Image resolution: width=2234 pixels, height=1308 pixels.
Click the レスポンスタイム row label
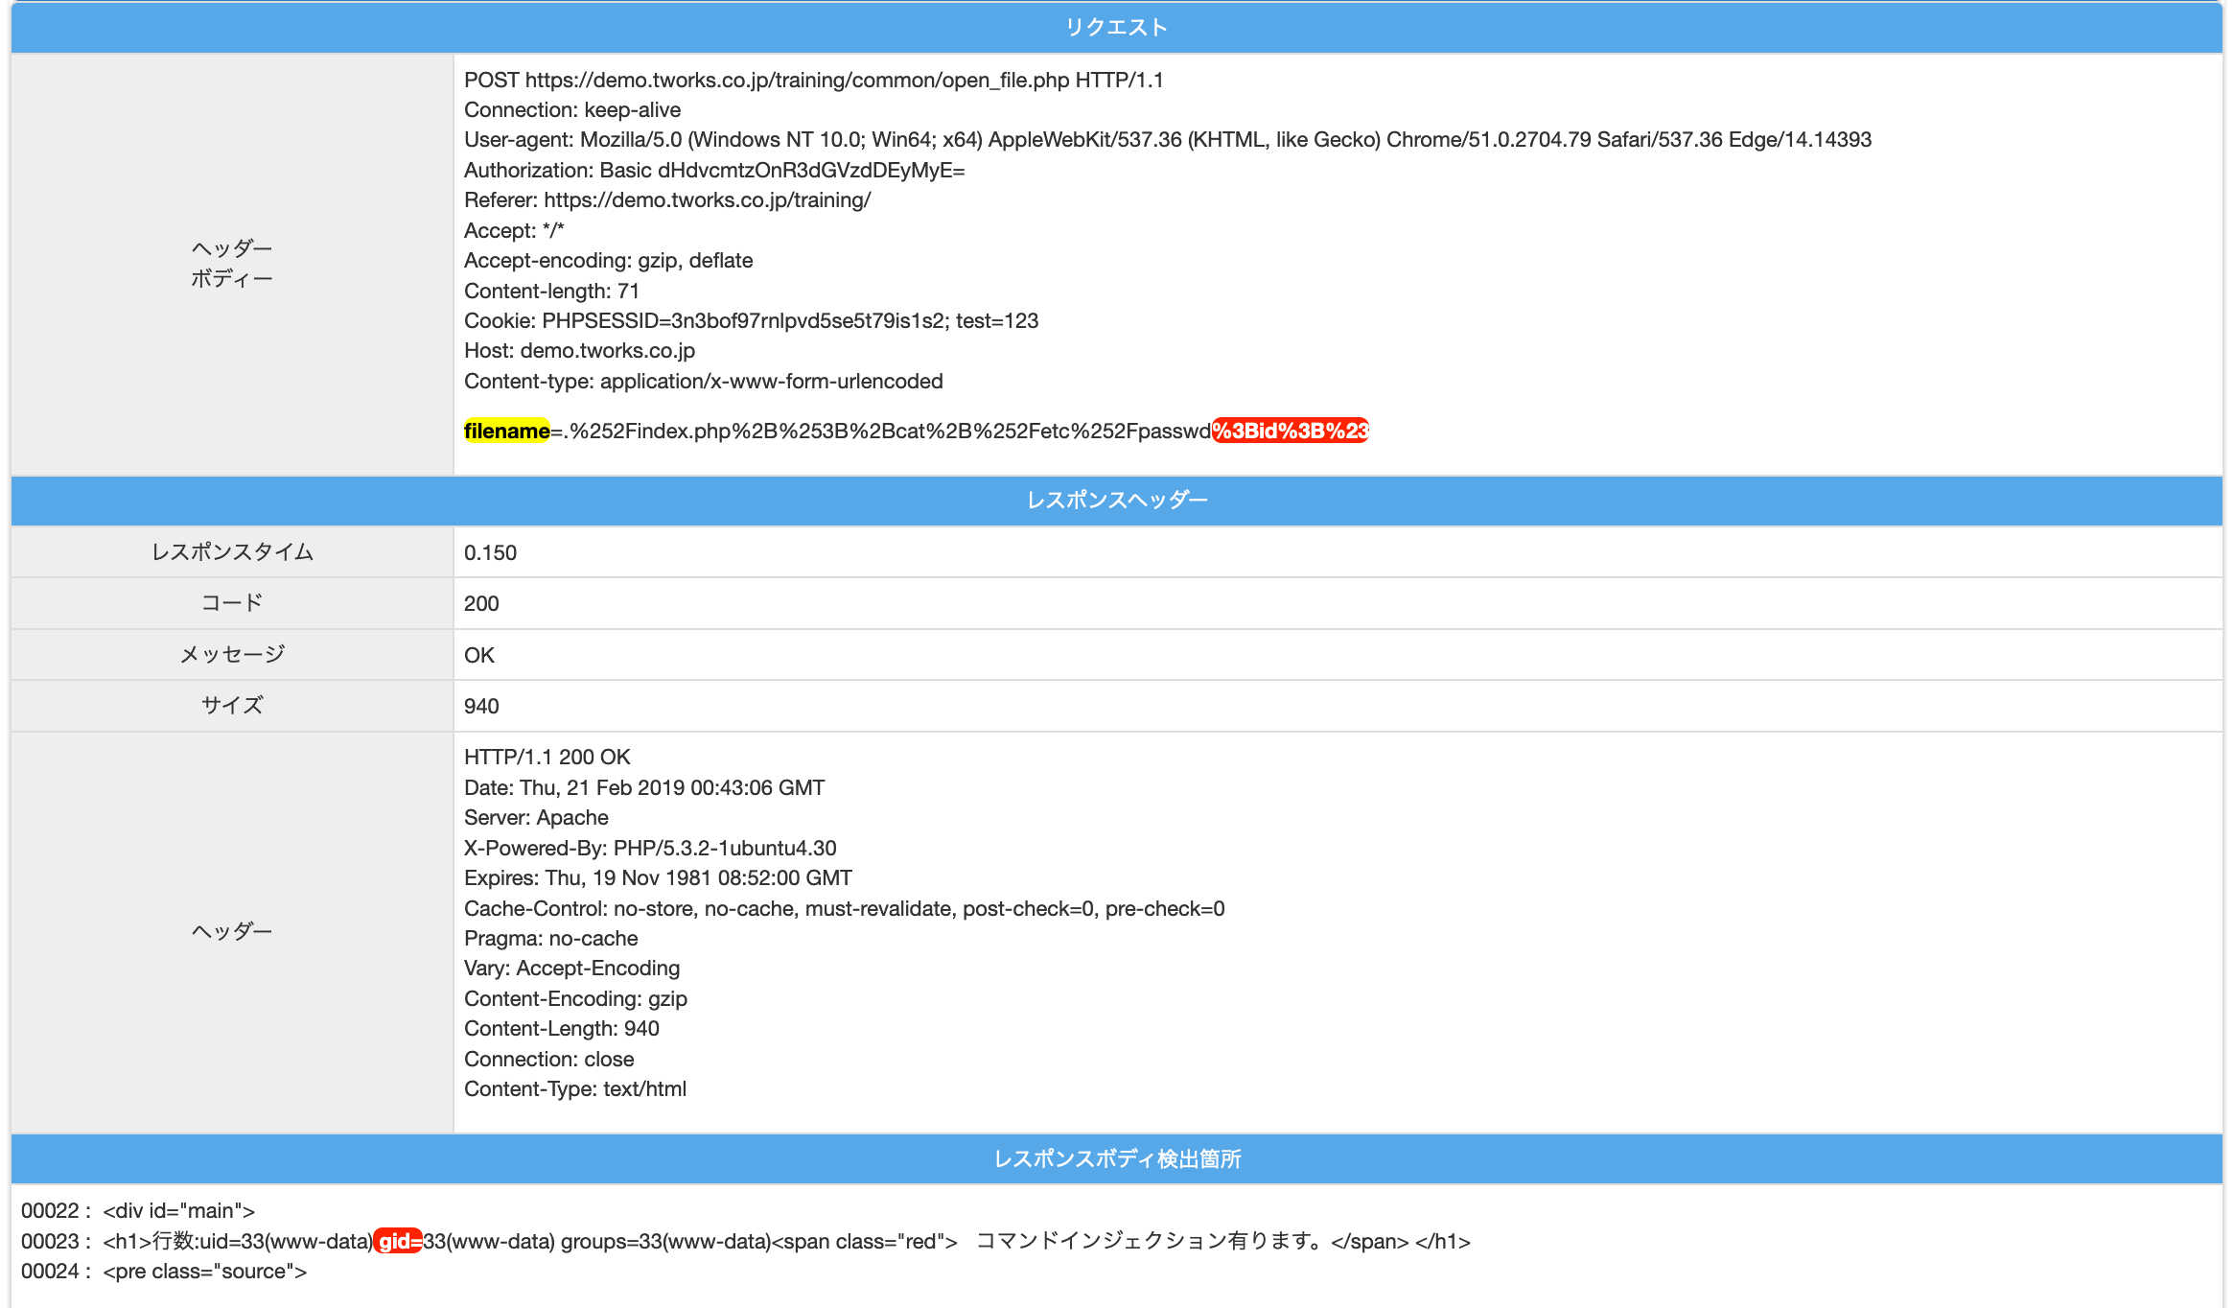coord(231,551)
